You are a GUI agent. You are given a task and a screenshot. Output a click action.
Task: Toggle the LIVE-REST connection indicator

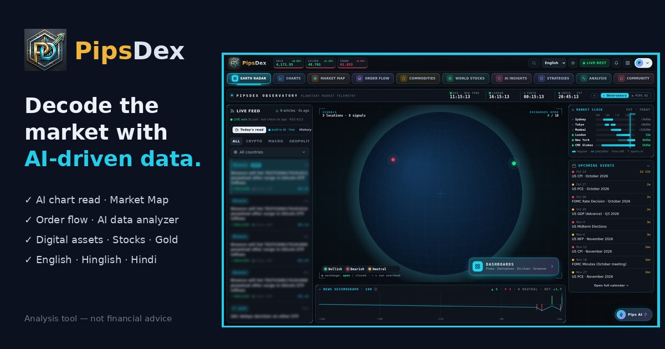click(594, 63)
